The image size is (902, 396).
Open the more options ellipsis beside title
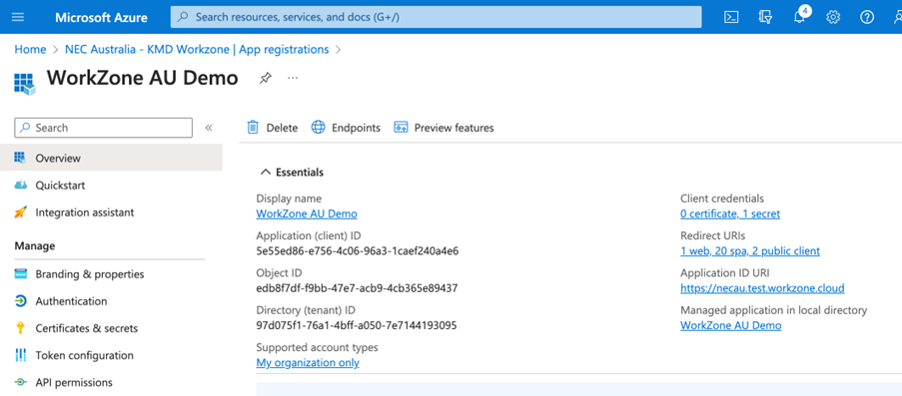293,78
